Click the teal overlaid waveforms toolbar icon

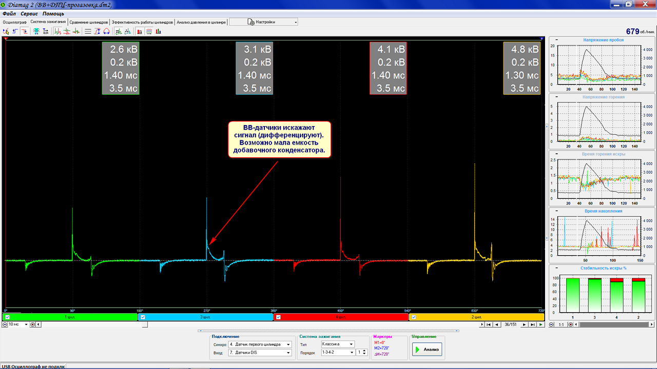(36, 31)
